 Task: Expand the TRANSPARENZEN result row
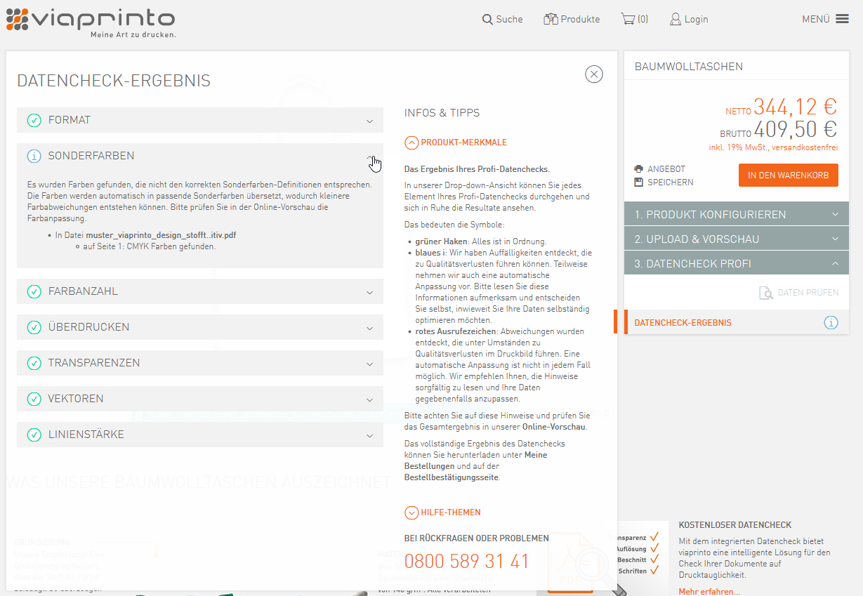pos(200,363)
